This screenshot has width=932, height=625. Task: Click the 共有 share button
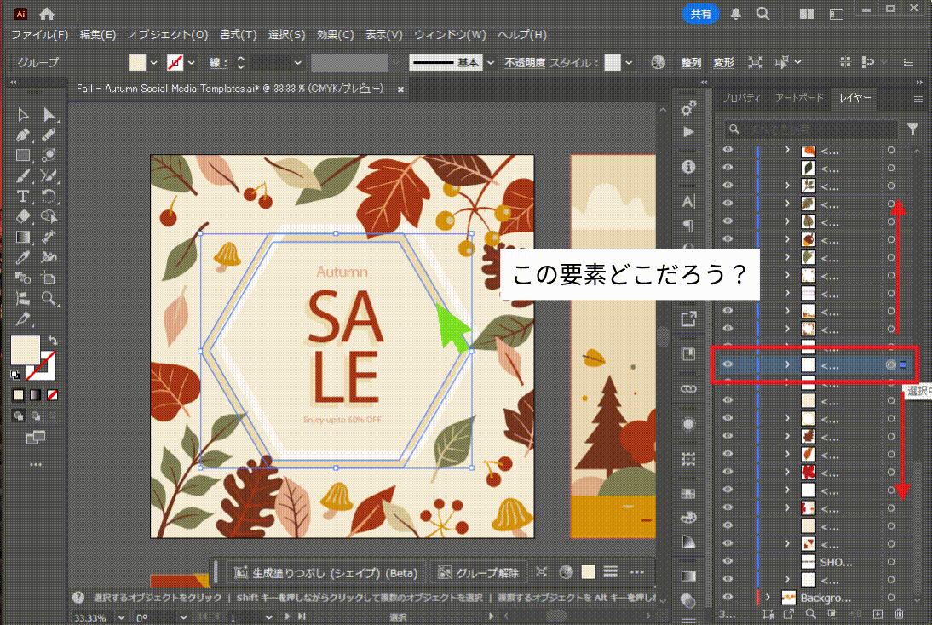tap(701, 14)
